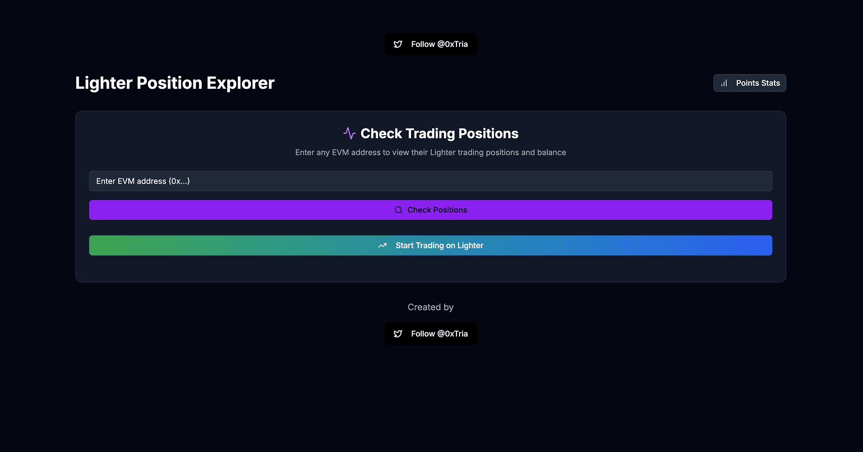This screenshot has height=452, width=863.
Task: Open the Points Stats page
Action: pos(749,83)
